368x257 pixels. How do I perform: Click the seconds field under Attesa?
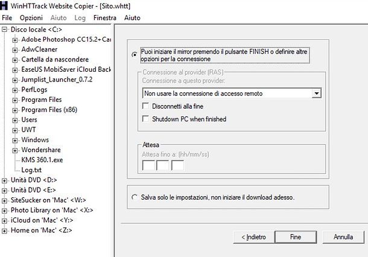coord(177,165)
